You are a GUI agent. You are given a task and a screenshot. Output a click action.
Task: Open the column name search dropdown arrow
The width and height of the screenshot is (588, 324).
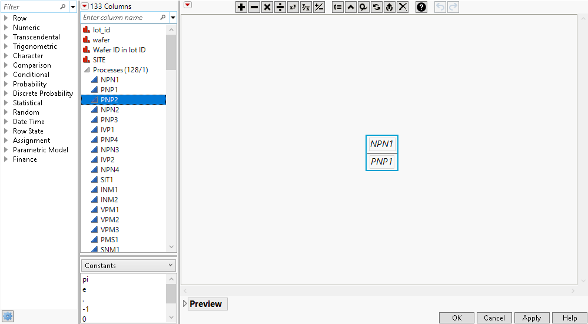point(173,17)
